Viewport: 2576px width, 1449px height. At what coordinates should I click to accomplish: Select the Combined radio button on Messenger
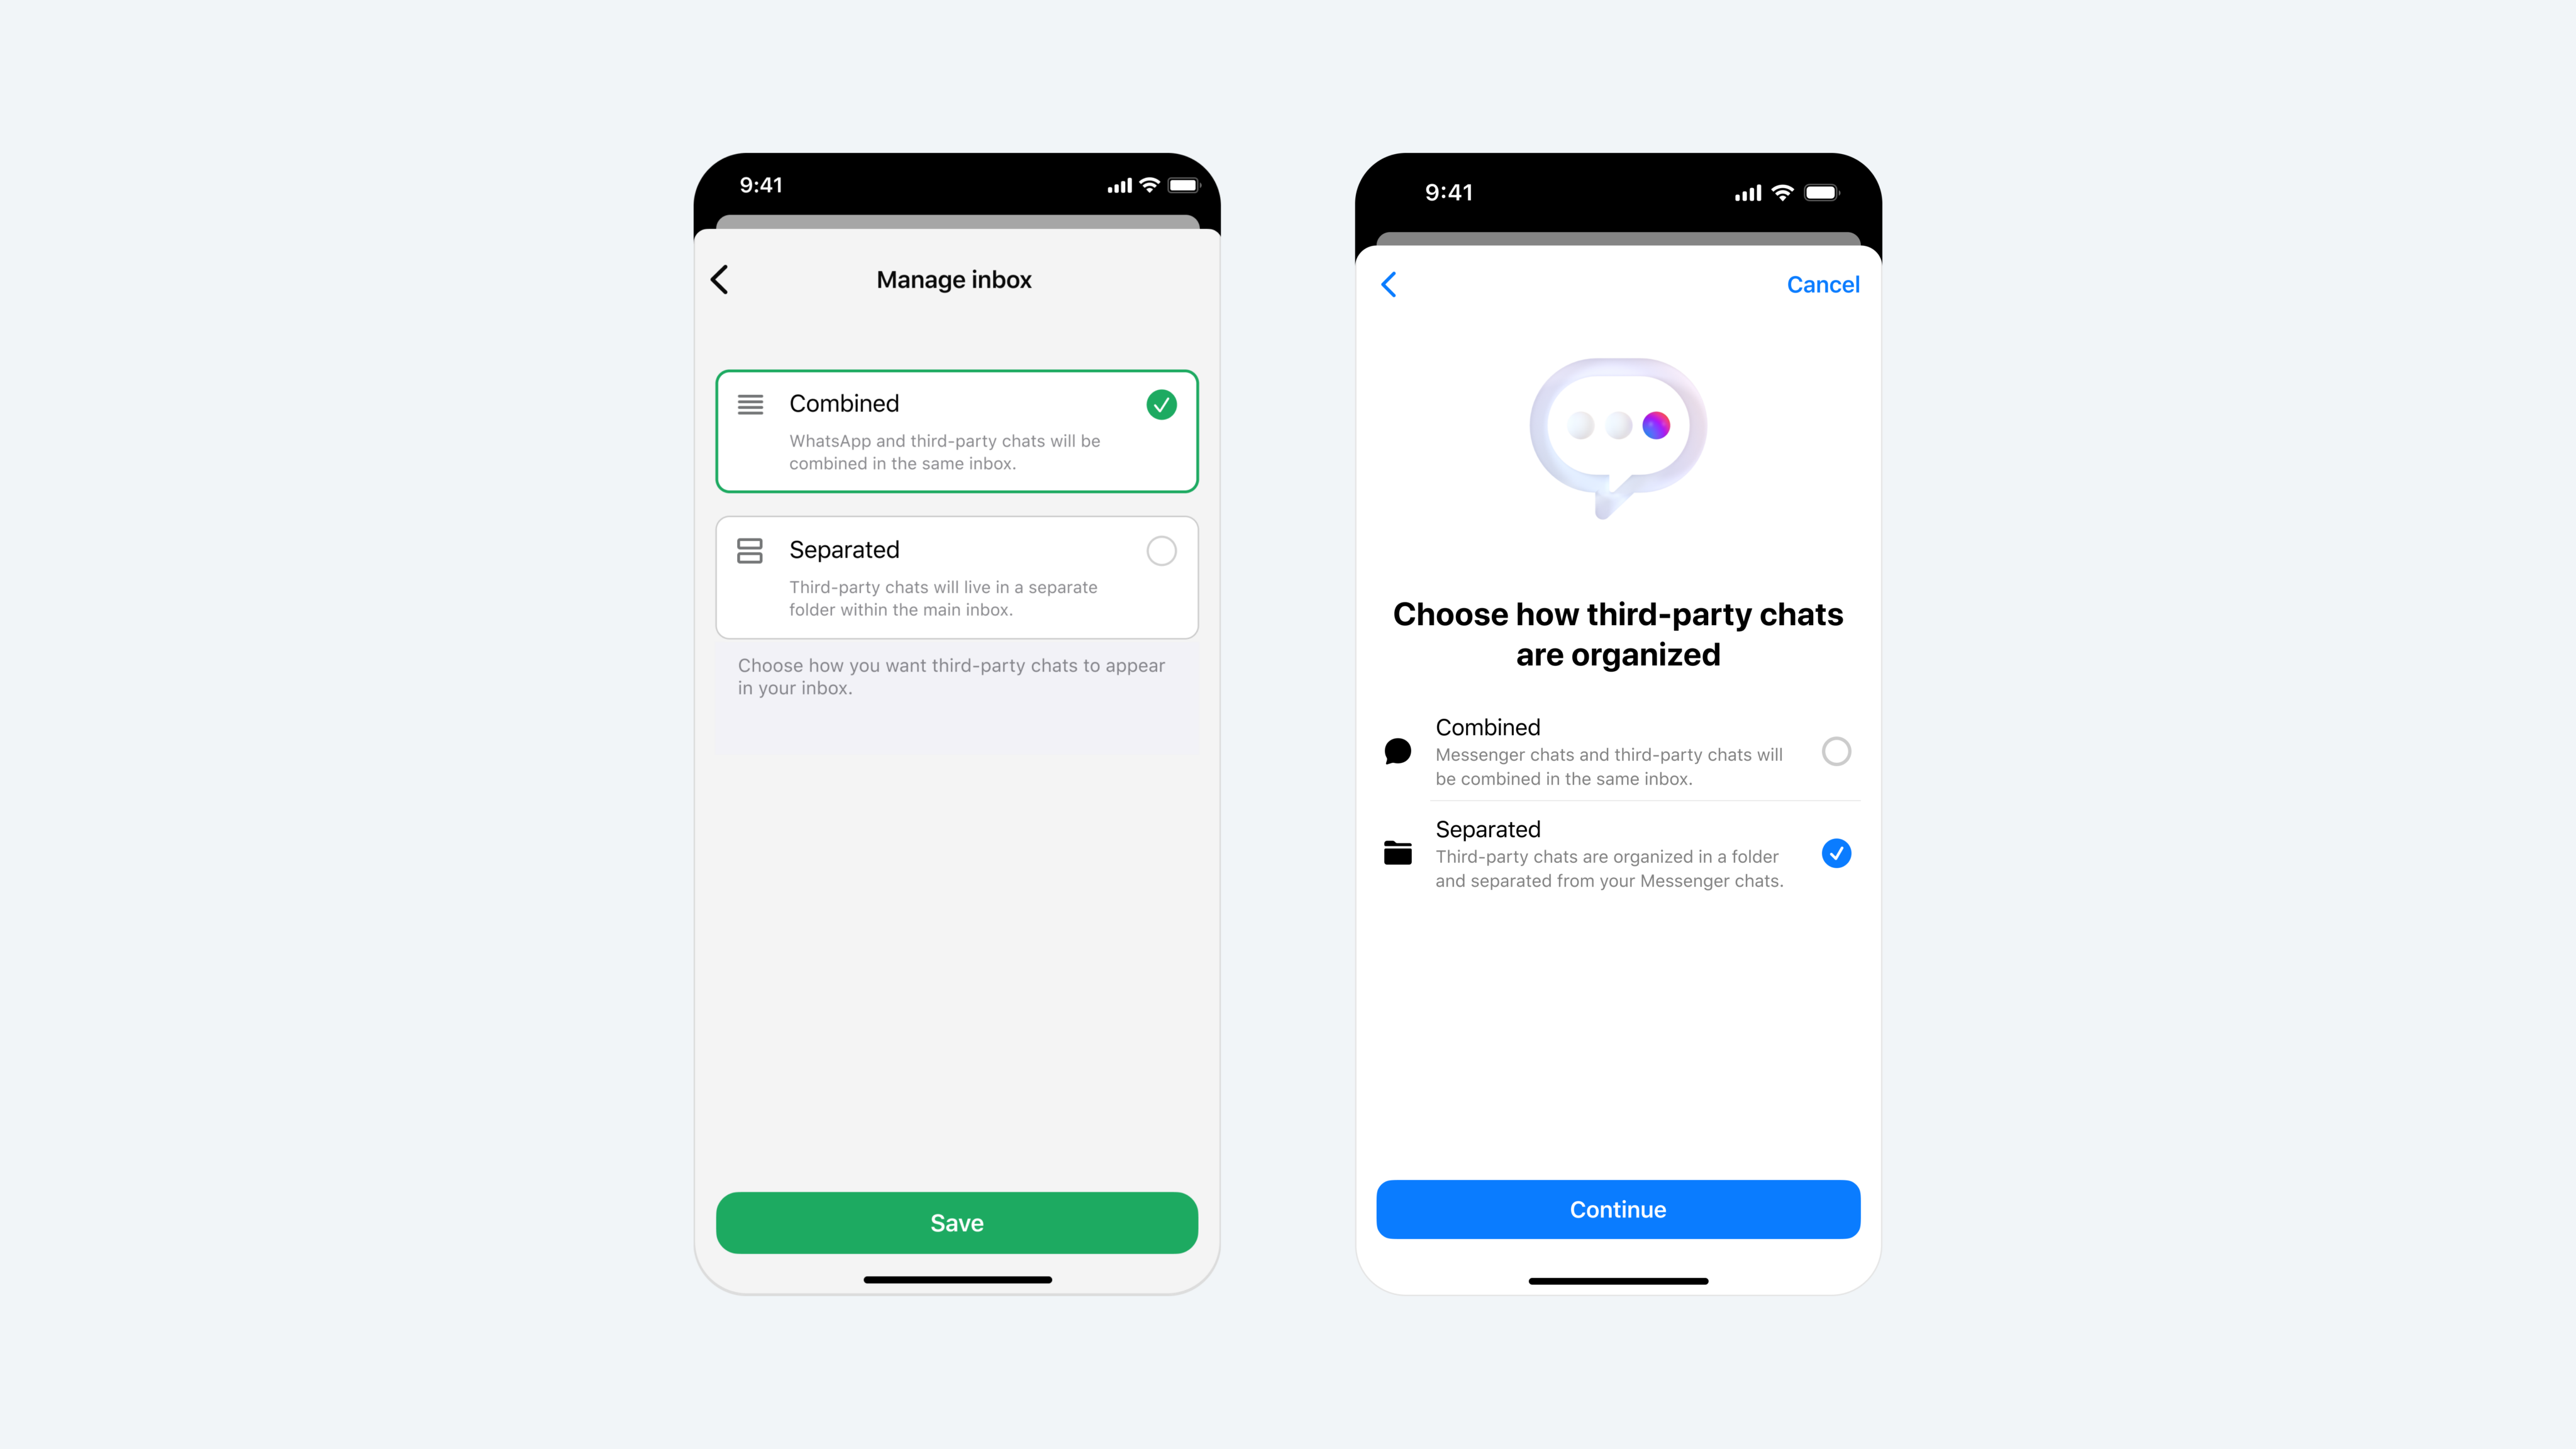pyautogui.click(x=1836, y=750)
